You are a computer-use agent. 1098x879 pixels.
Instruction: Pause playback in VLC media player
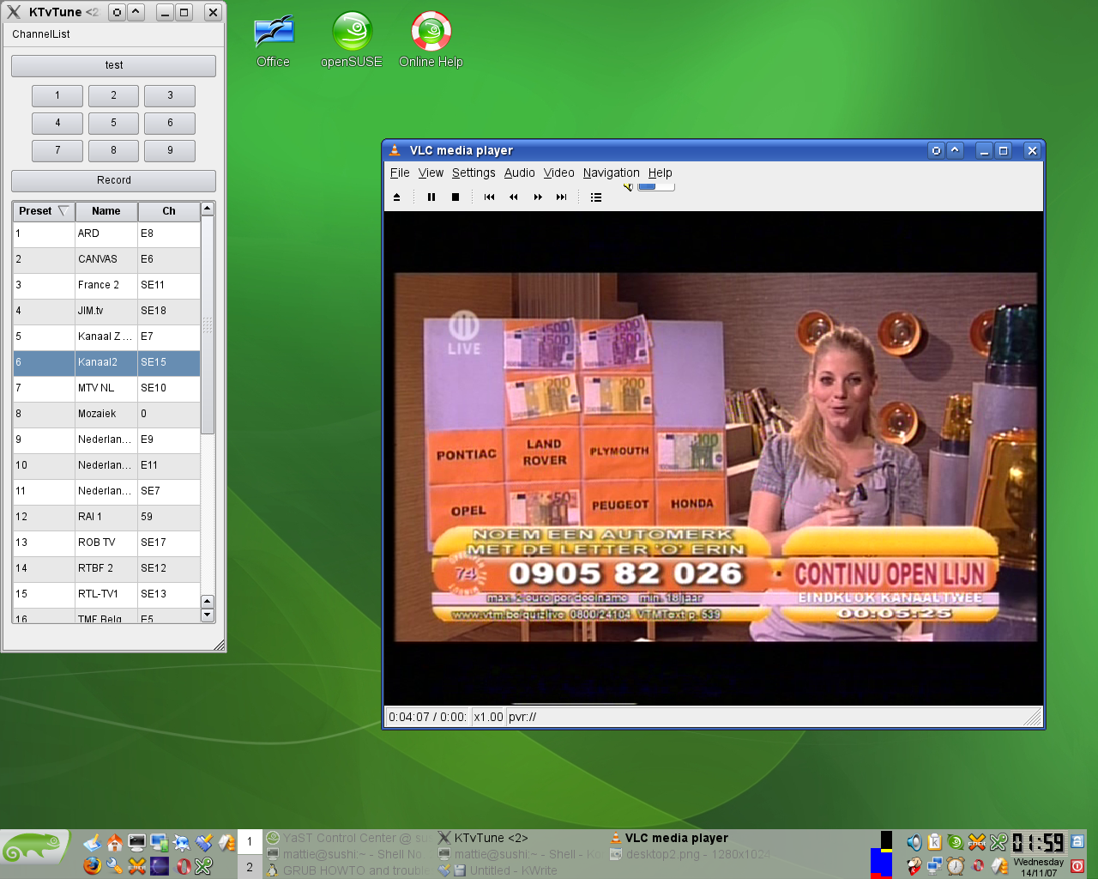point(431,197)
